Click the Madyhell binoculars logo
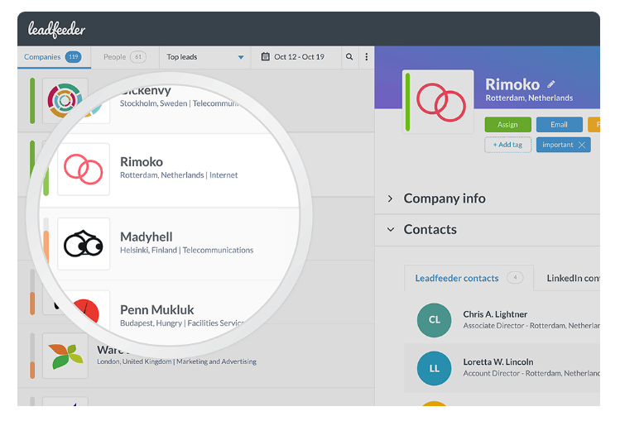This screenshot has height=421, width=620. coord(84,244)
